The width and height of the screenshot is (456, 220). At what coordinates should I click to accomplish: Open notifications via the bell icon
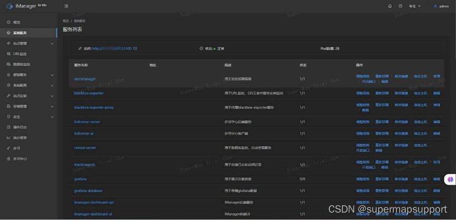(390, 6)
